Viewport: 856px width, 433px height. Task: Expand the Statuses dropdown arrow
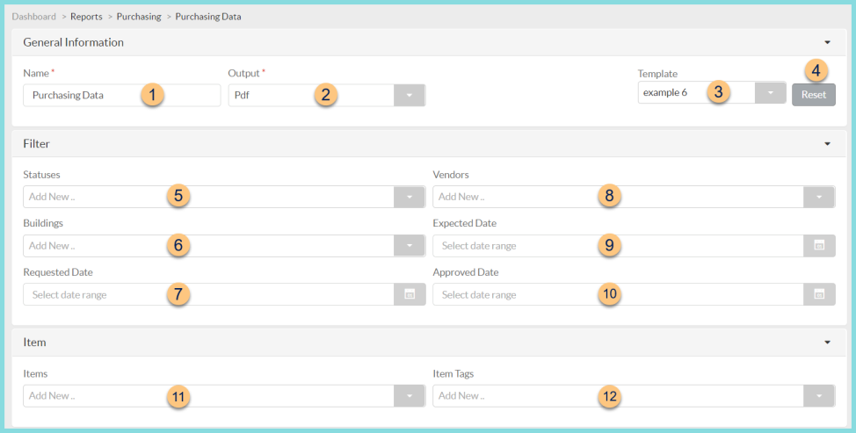410,197
